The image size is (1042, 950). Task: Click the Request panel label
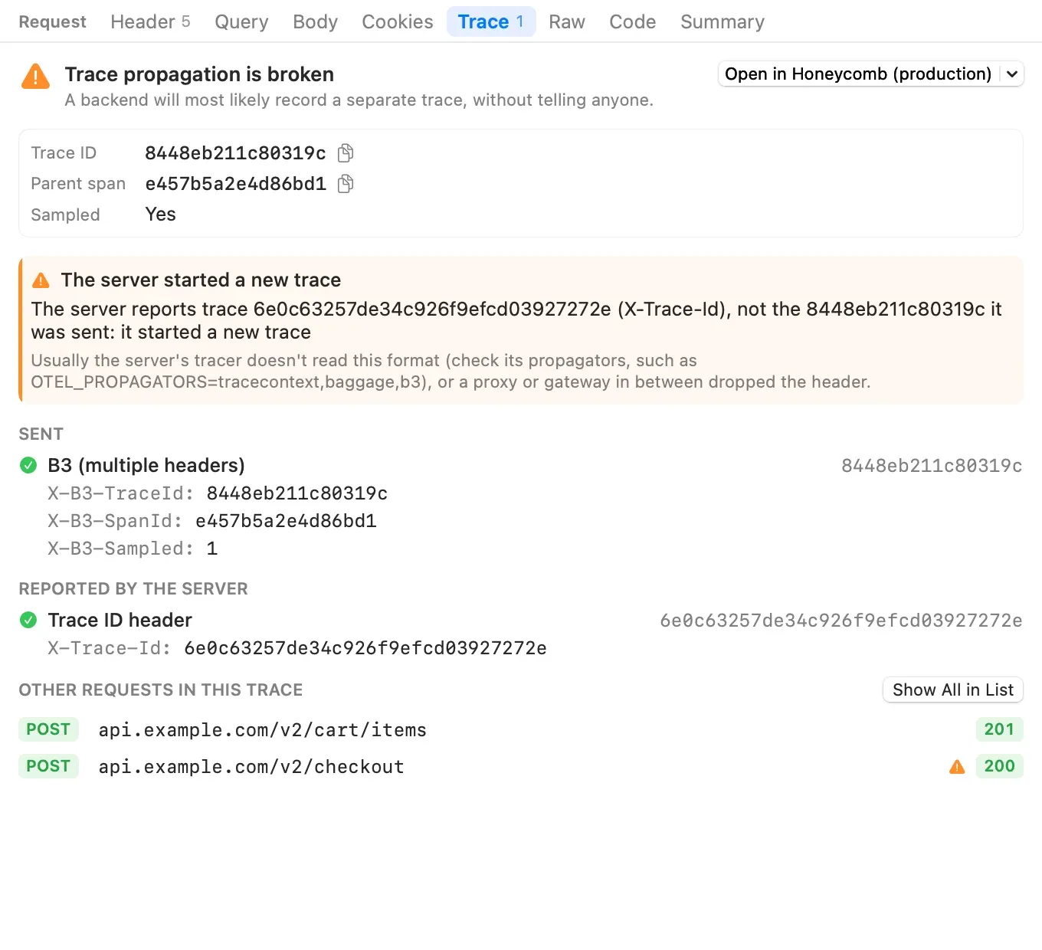52,21
